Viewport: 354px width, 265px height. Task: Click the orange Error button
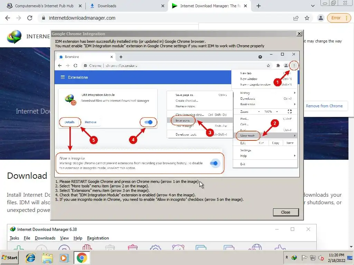336,18
